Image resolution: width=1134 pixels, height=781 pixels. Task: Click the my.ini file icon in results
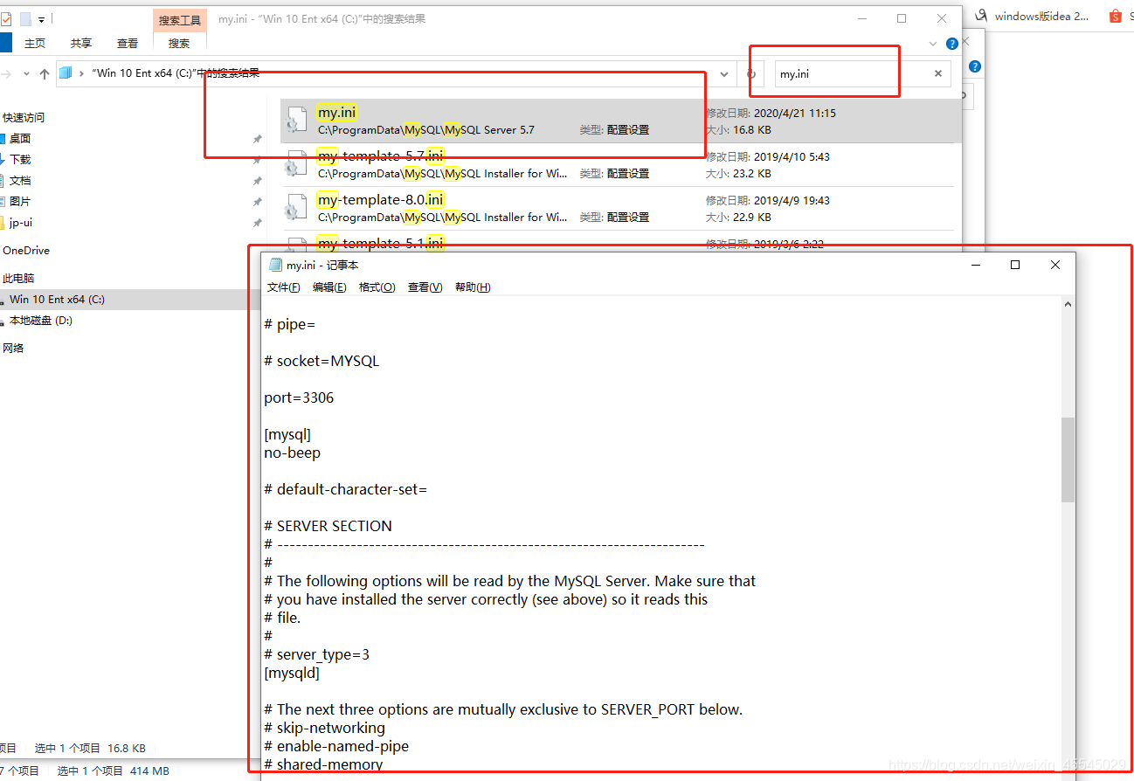pos(297,121)
